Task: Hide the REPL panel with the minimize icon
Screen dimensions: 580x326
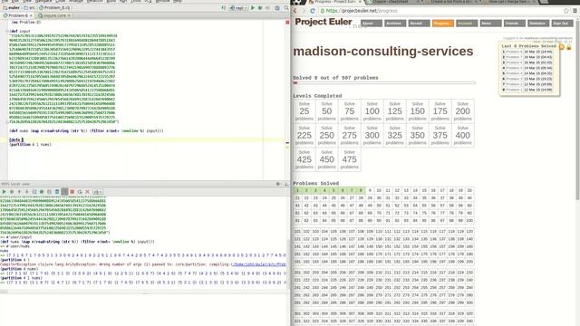Action: point(286,184)
